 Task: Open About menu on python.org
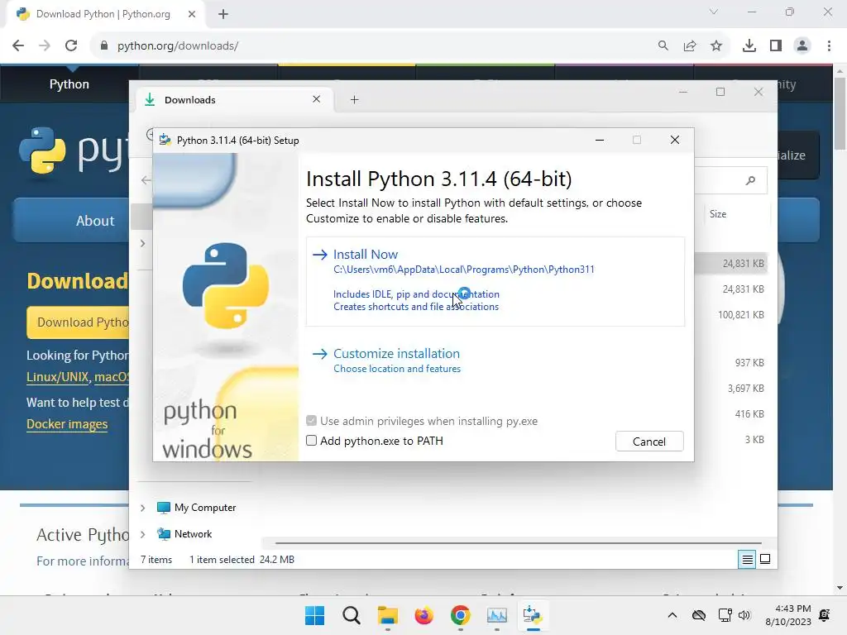click(95, 221)
